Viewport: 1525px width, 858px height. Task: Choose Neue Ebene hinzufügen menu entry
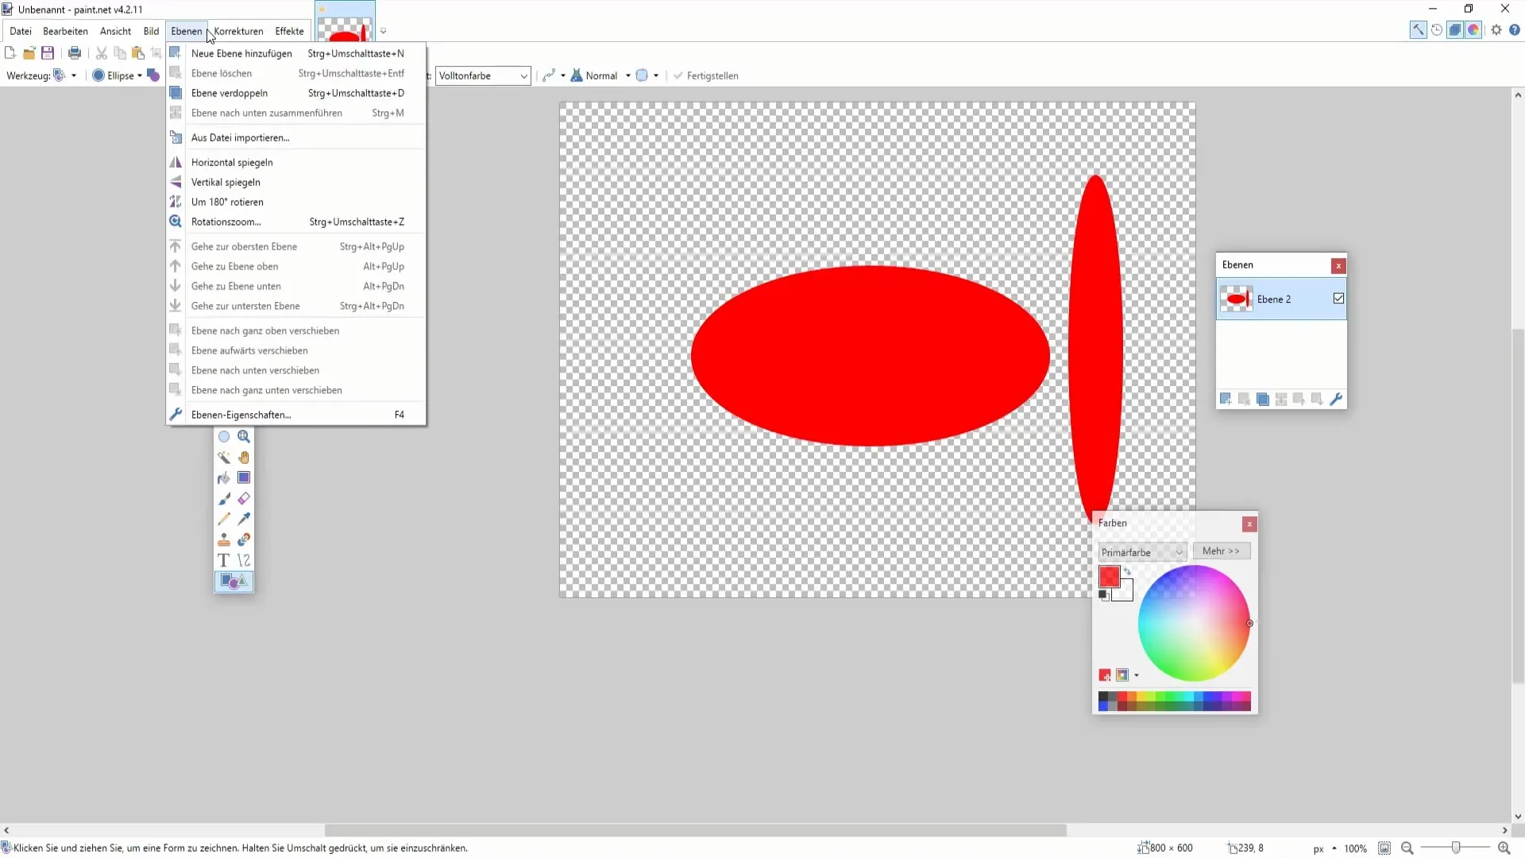point(295,53)
